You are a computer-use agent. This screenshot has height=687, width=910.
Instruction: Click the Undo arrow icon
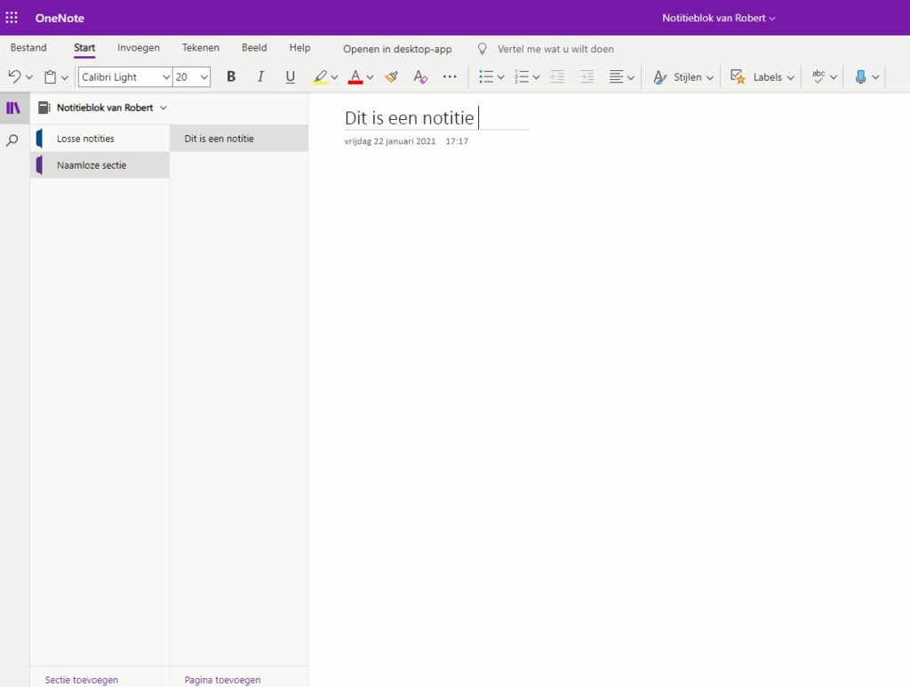pos(14,77)
